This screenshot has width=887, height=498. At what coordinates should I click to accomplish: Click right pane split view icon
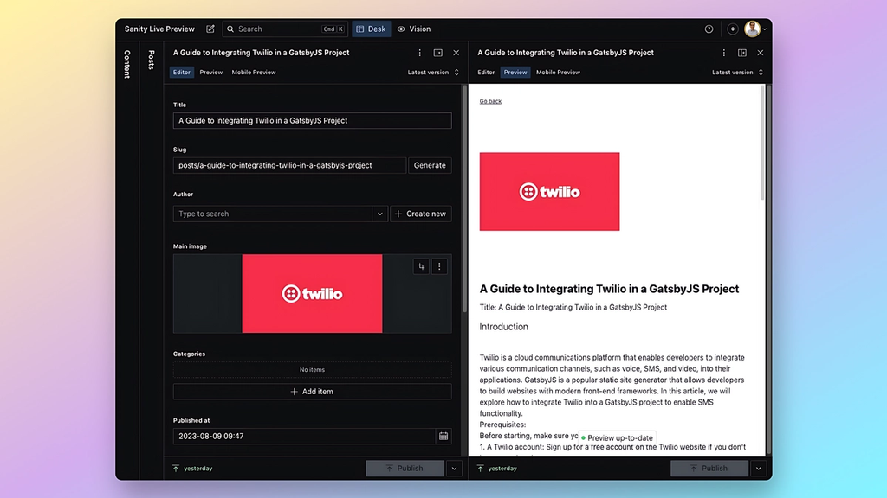pos(742,53)
